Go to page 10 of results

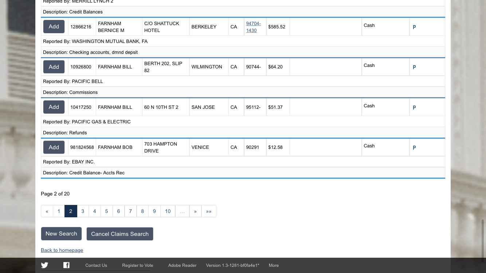[168, 211]
